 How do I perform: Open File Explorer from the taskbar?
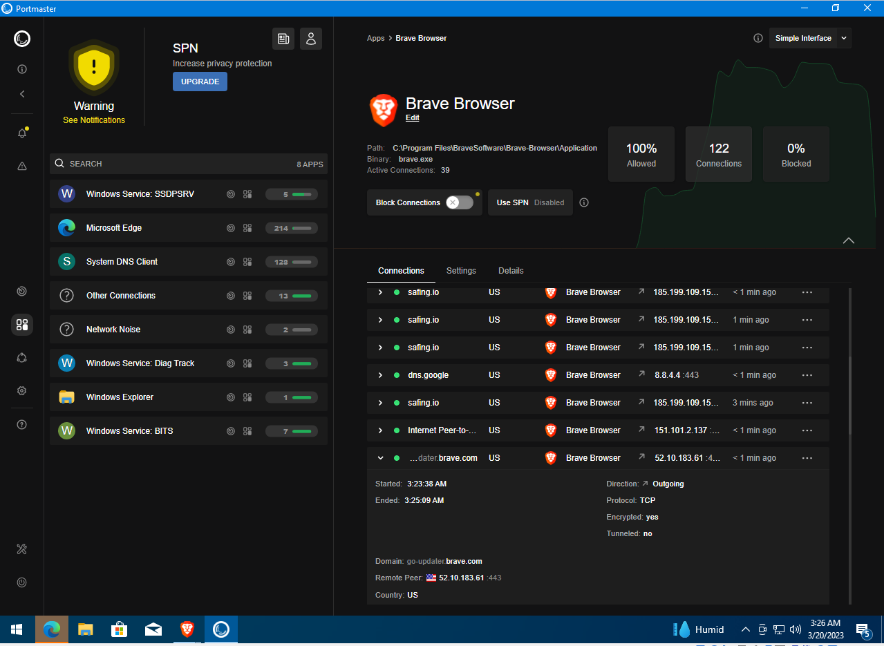(x=85, y=629)
